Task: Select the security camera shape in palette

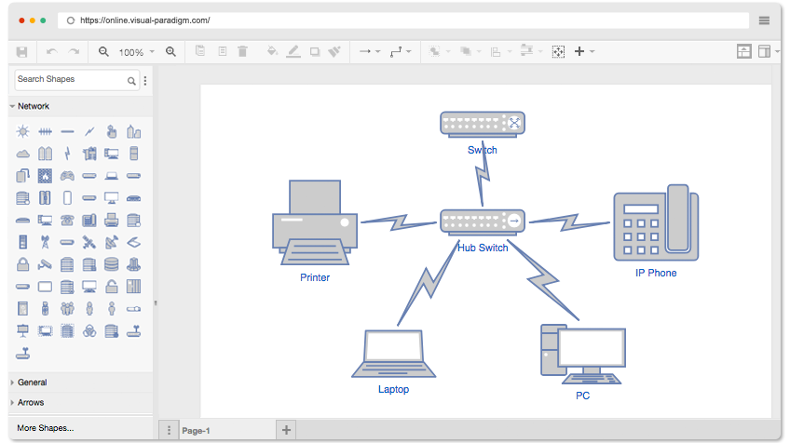Action: [45, 264]
